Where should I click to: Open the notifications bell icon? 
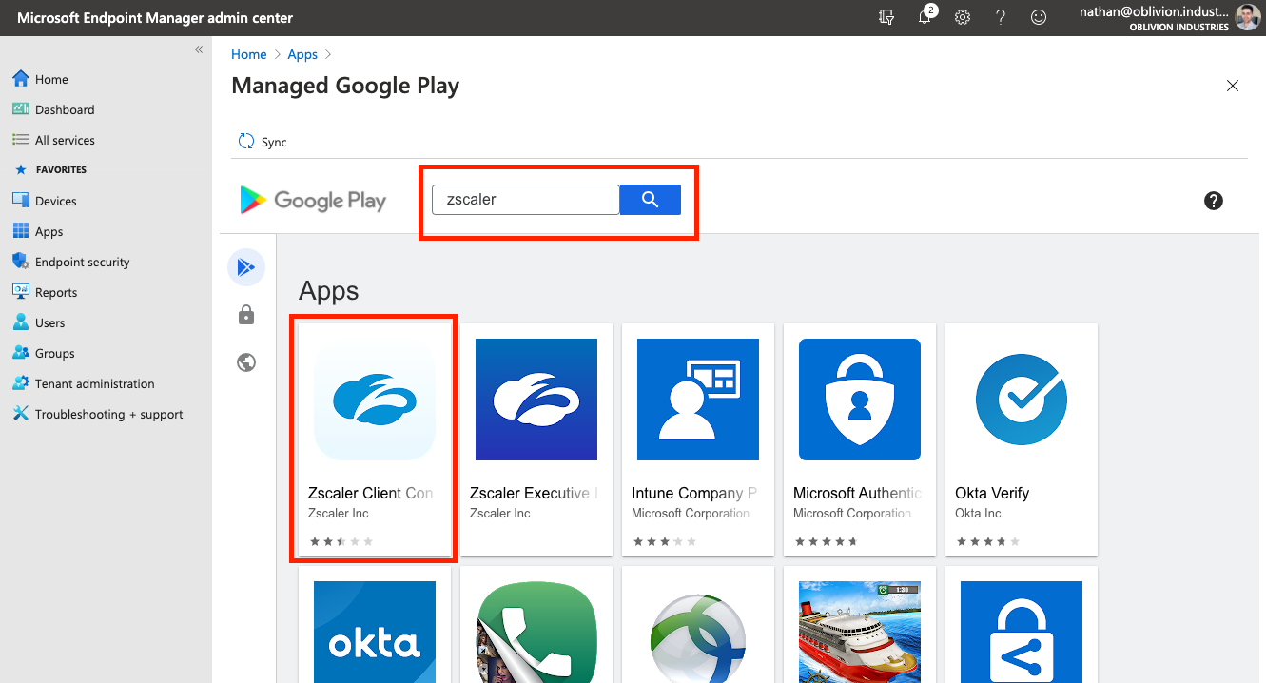(925, 17)
